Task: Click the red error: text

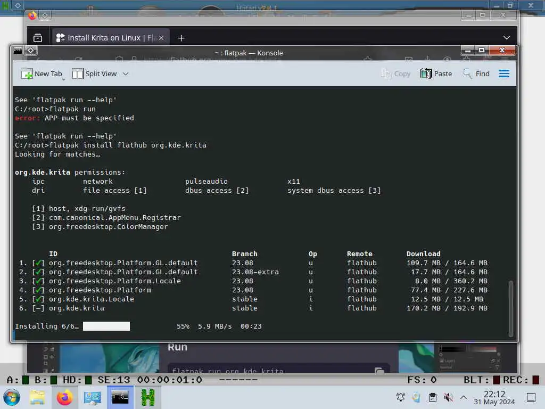Action: (x=28, y=118)
